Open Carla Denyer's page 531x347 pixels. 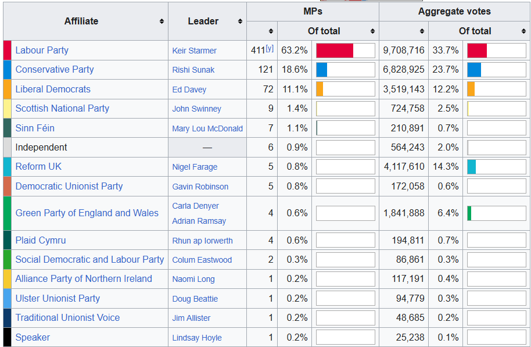tap(195, 206)
